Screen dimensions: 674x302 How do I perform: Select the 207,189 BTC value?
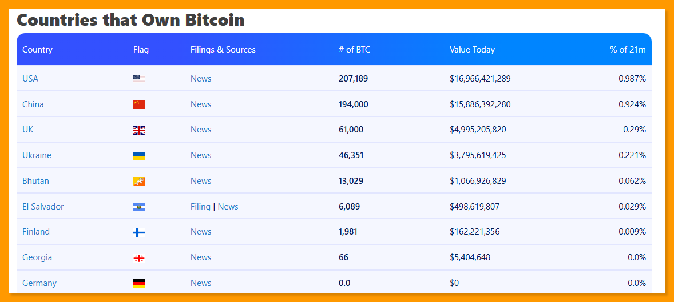tap(354, 79)
